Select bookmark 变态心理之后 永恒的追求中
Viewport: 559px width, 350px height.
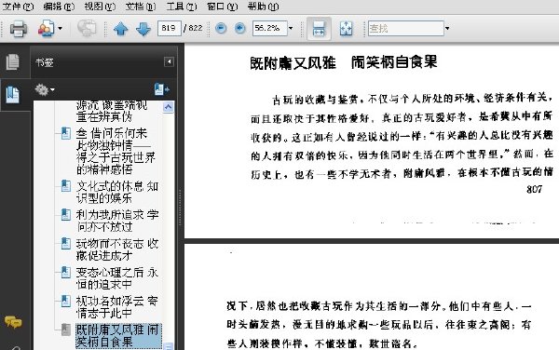click(117, 278)
